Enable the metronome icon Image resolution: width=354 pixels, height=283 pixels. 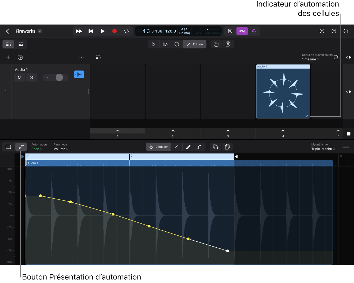(x=254, y=31)
